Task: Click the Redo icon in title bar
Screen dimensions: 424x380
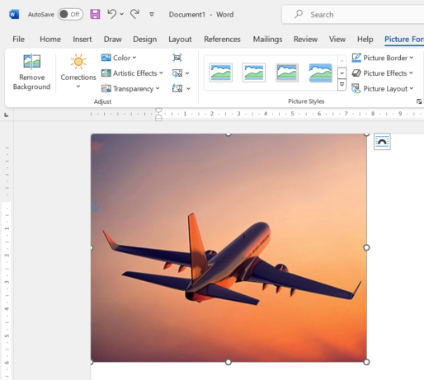Action: [x=134, y=14]
